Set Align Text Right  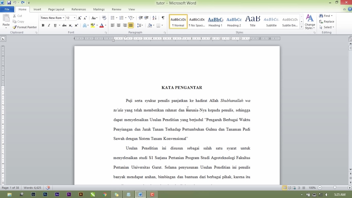125,25
